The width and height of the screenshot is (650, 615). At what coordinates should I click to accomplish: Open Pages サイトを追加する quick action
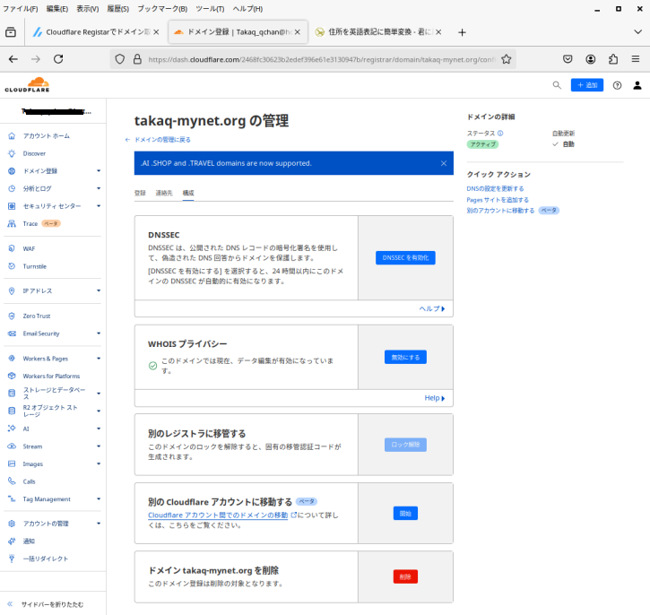[498, 200]
